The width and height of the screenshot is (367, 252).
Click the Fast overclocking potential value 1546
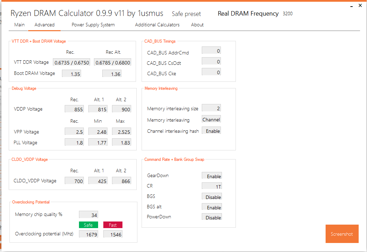click(x=113, y=234)
